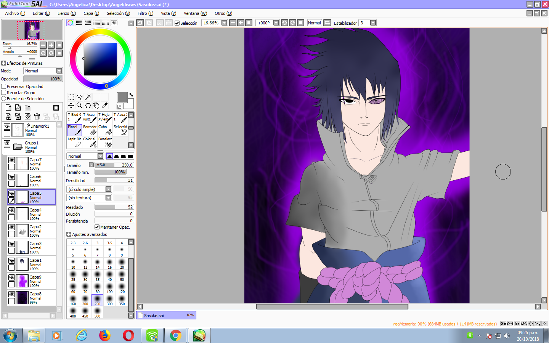The image size is (549, 343).
Task: Create a new linework layer
Action: tap(18, 108)
